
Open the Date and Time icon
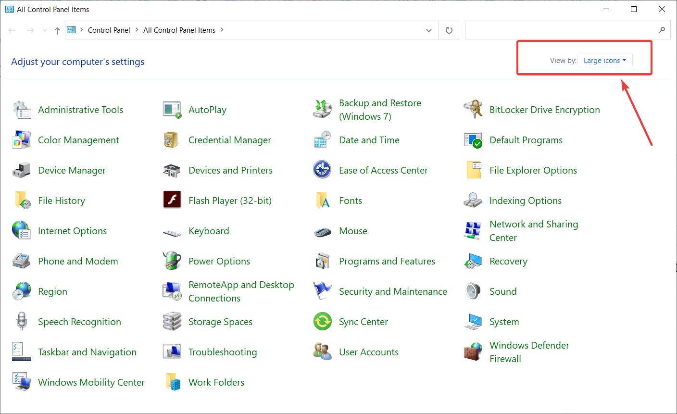coord(323,140)
